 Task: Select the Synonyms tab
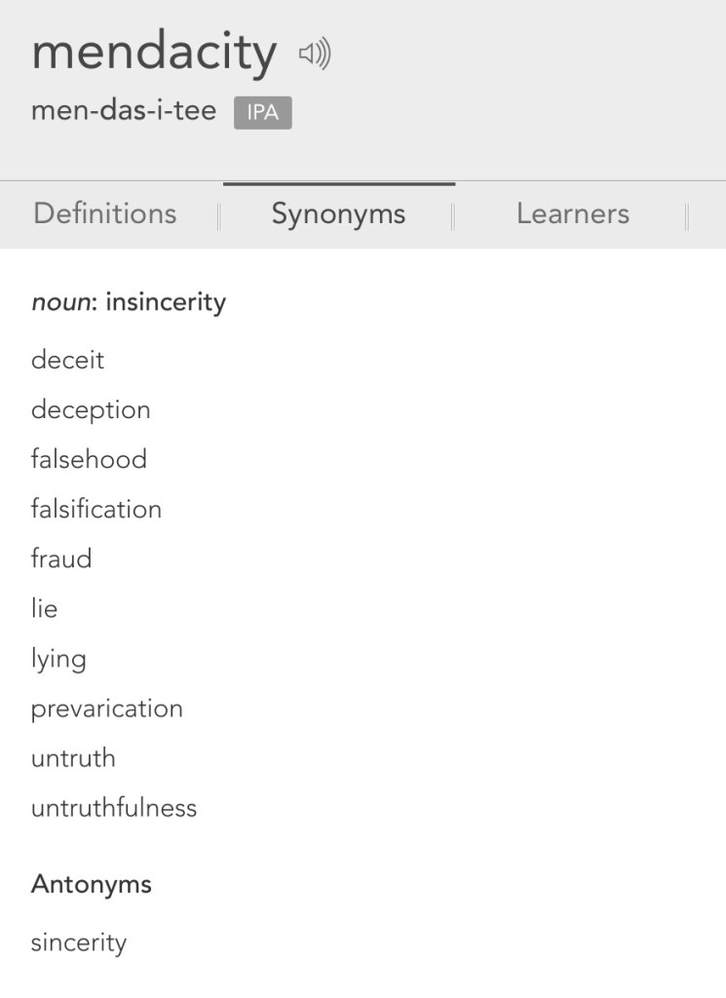(338, 214)
